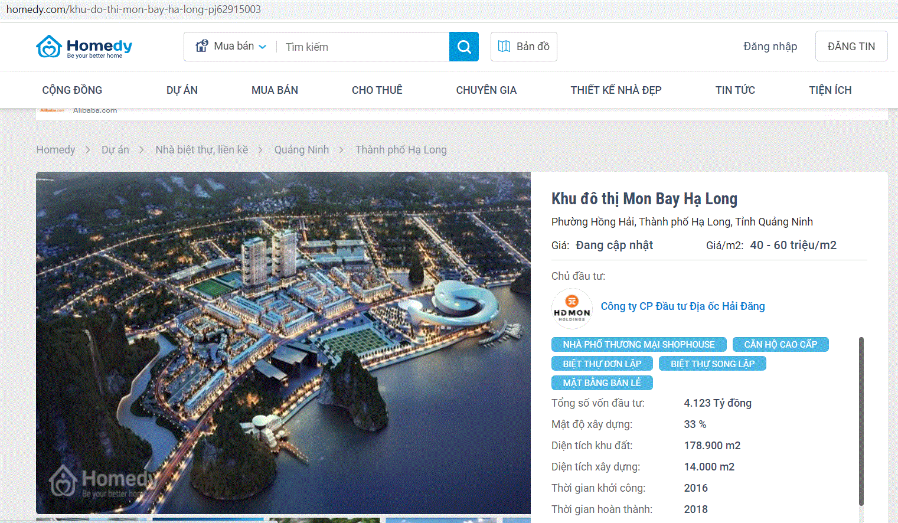Click the Đang cập nhật price value
The height and width of the screenshot is (523, 898).
pos(614,245)
